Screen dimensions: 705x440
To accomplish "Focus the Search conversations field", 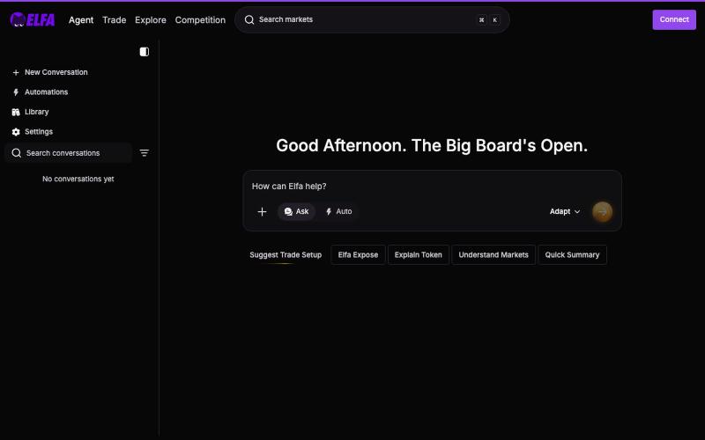I will [69, 153].
